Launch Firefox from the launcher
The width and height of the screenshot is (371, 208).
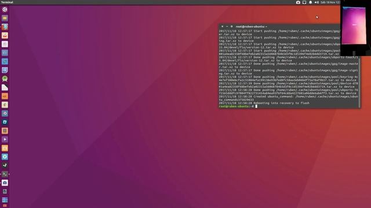5,27
